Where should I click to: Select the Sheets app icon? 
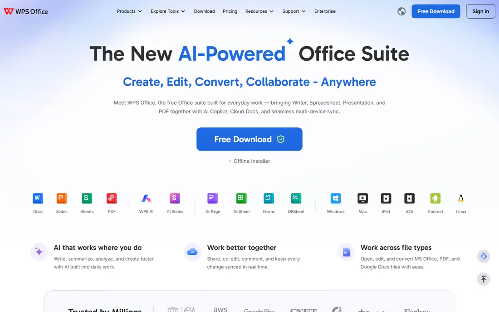pos(87,199)
